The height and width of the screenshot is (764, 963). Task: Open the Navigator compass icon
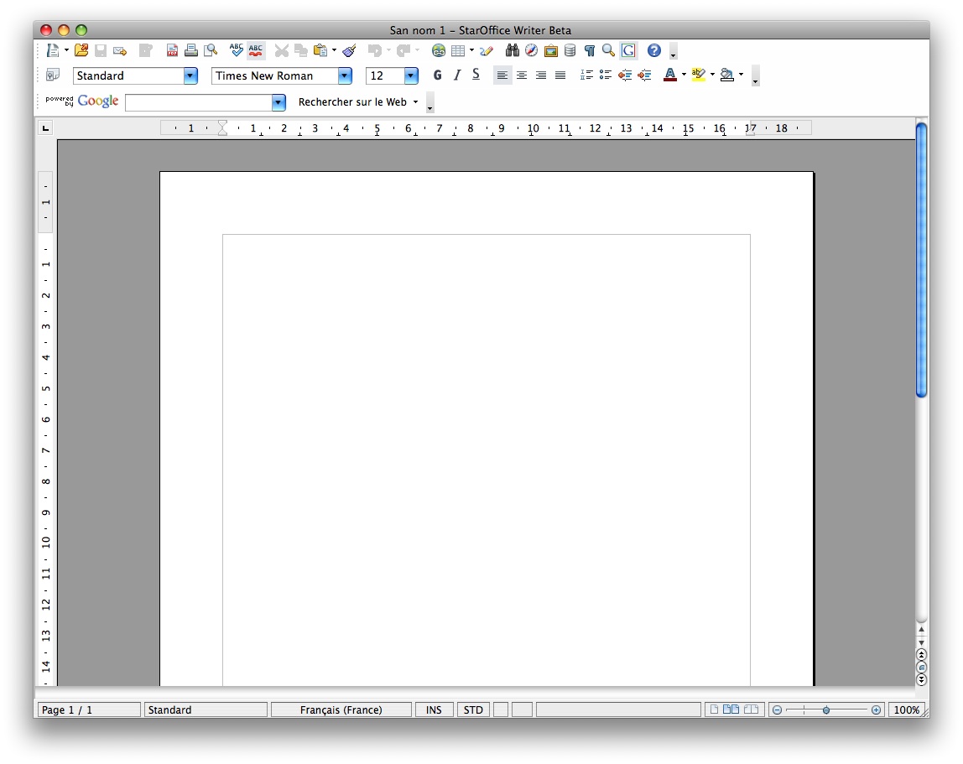point(531,50)
